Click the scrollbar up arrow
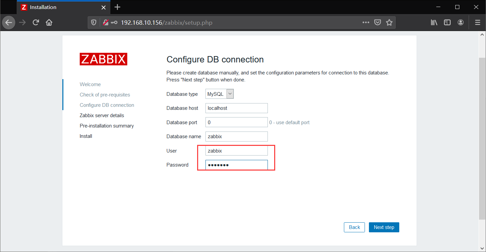Image resolution: width=486 pixels, height=252 pixels. [x=482, y=34]
